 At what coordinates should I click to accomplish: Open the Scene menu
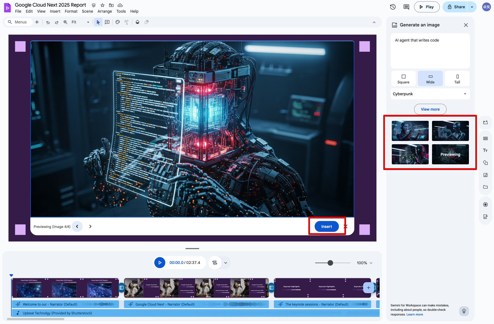click(x=87, y=11)
